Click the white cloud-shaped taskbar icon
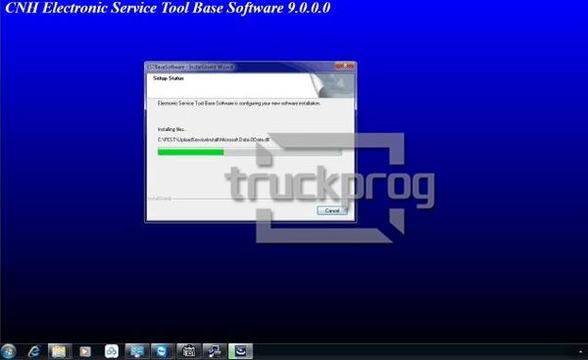 112,351
